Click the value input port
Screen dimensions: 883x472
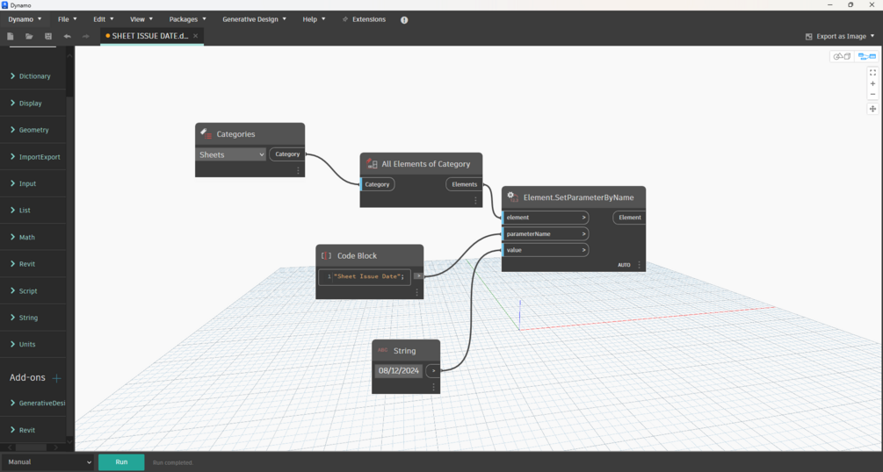[x=545, y=250]
